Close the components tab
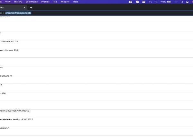Screen dimensions: 193x137 (24, 8)
